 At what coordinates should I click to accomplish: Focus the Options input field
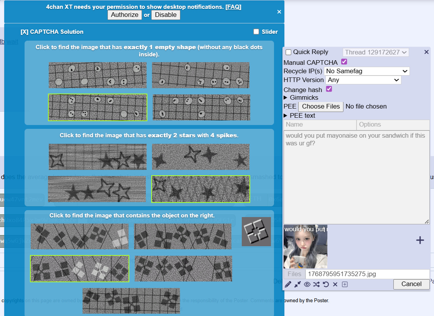click(393, 125)
